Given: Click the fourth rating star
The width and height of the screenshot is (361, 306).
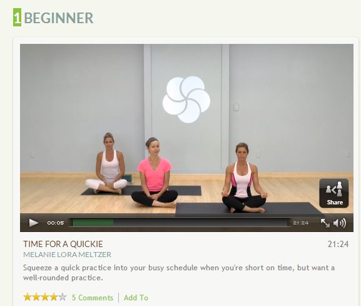Looking at the screenshot, I should click(54, 297).
